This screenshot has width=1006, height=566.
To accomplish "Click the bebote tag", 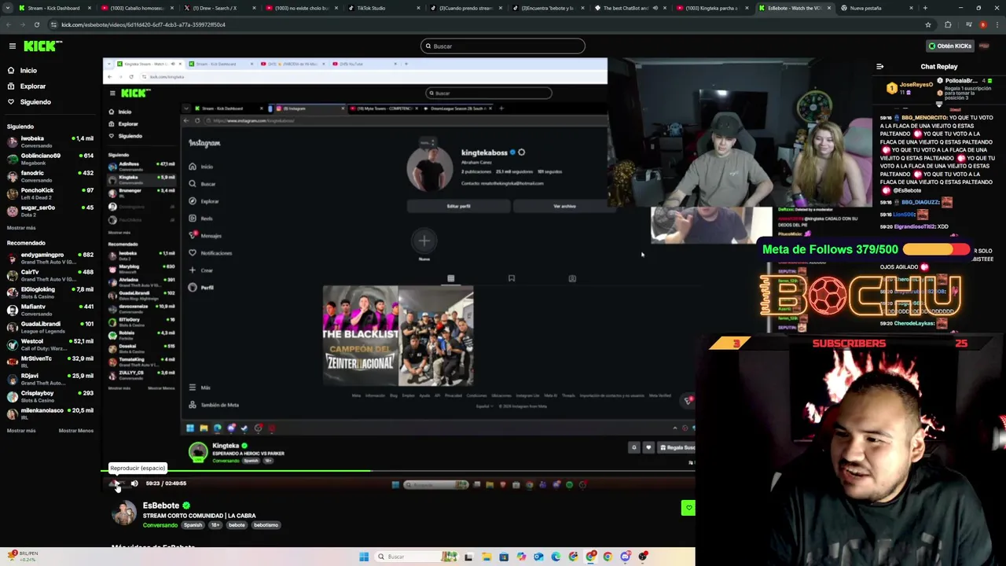I will coord(237,525).
